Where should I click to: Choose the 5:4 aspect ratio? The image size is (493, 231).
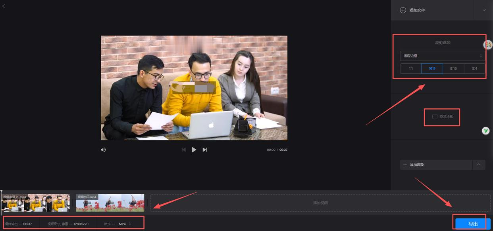coord(475,68)
